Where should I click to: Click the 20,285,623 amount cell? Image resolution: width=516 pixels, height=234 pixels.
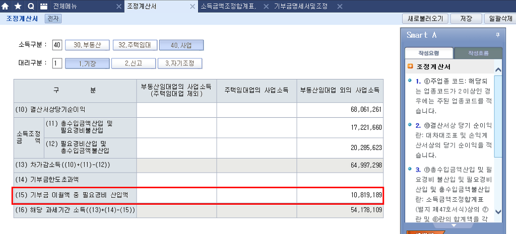[340, 148]
